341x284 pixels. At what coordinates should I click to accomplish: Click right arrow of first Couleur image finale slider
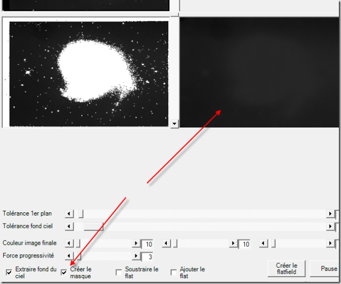click(x=137, y=244)
